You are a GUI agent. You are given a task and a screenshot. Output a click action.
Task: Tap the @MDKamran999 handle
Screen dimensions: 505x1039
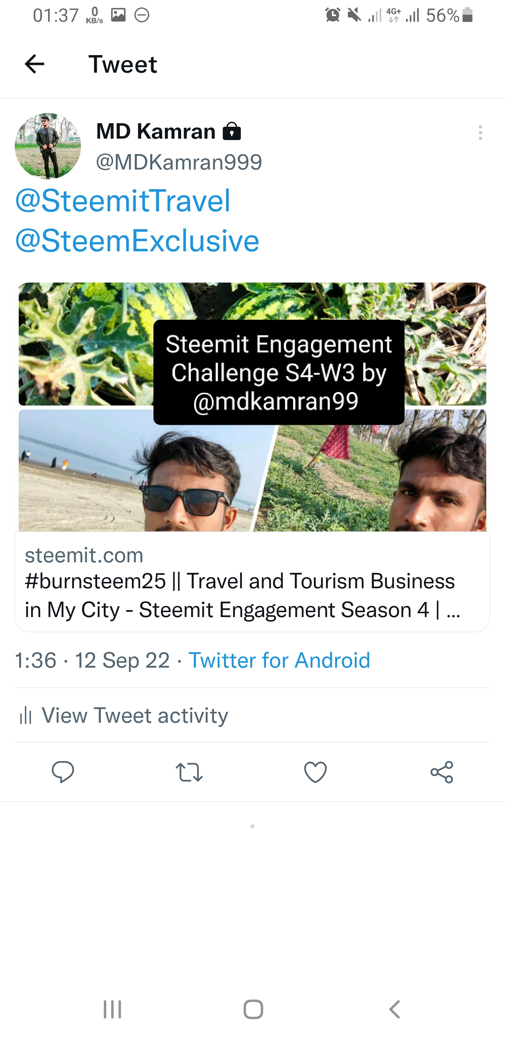pyautogui.click(x=179, y=162)
